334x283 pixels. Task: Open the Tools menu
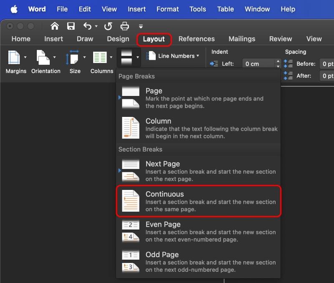pos(197,9)
